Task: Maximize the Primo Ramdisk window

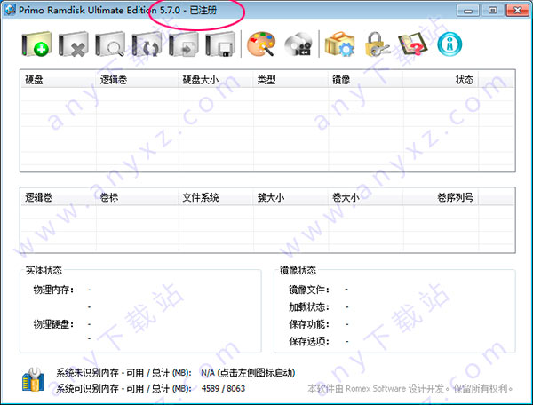Action: (492, 11)
